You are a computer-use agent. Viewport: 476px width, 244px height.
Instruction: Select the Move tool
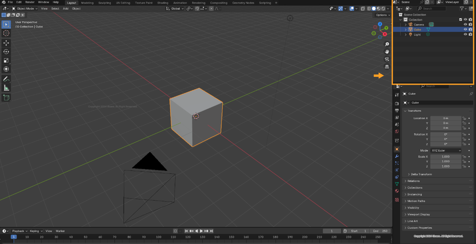(x=6, y=43)
